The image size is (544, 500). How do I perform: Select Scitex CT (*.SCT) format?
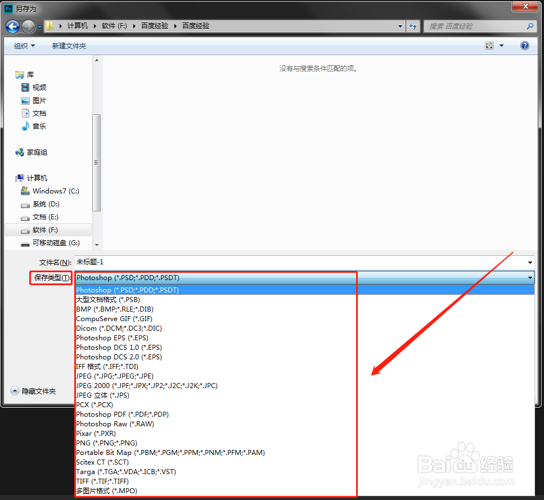coord(304,462)
